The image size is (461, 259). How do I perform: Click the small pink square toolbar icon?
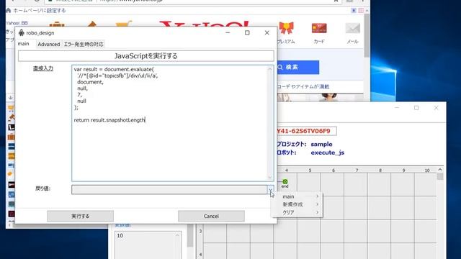361,11
